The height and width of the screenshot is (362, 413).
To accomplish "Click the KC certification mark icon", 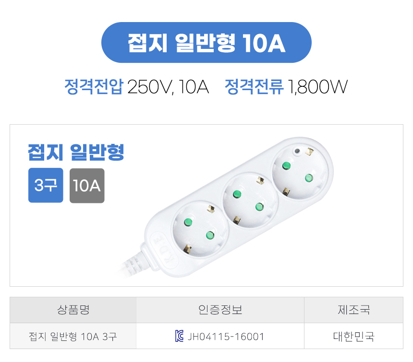I will coord(180,337).
